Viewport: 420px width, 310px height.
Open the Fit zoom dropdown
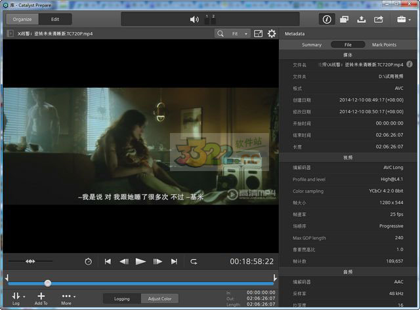click(239, 33)
